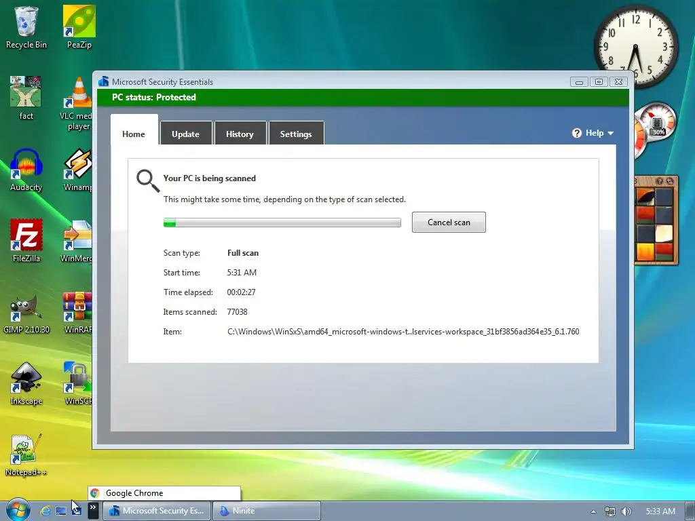This screenshot has width=695, height=521.
Task: Click the Windows Start orb
Action: pyautogui.click(x=18, y=510)
